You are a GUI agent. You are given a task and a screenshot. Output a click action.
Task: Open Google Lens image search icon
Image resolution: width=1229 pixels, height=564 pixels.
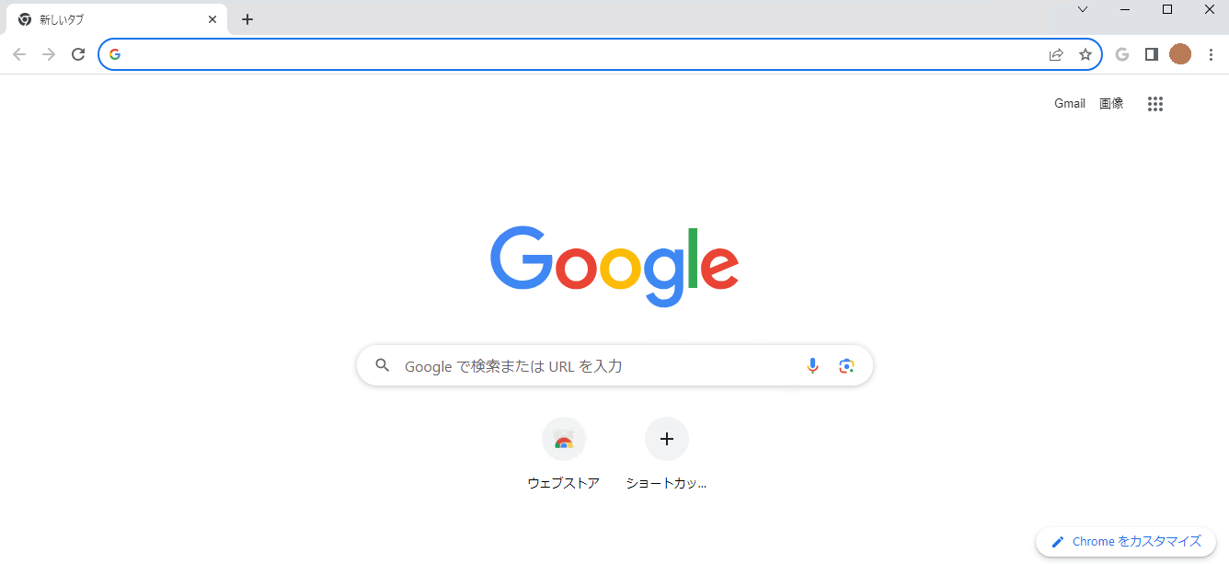[846, 366]
